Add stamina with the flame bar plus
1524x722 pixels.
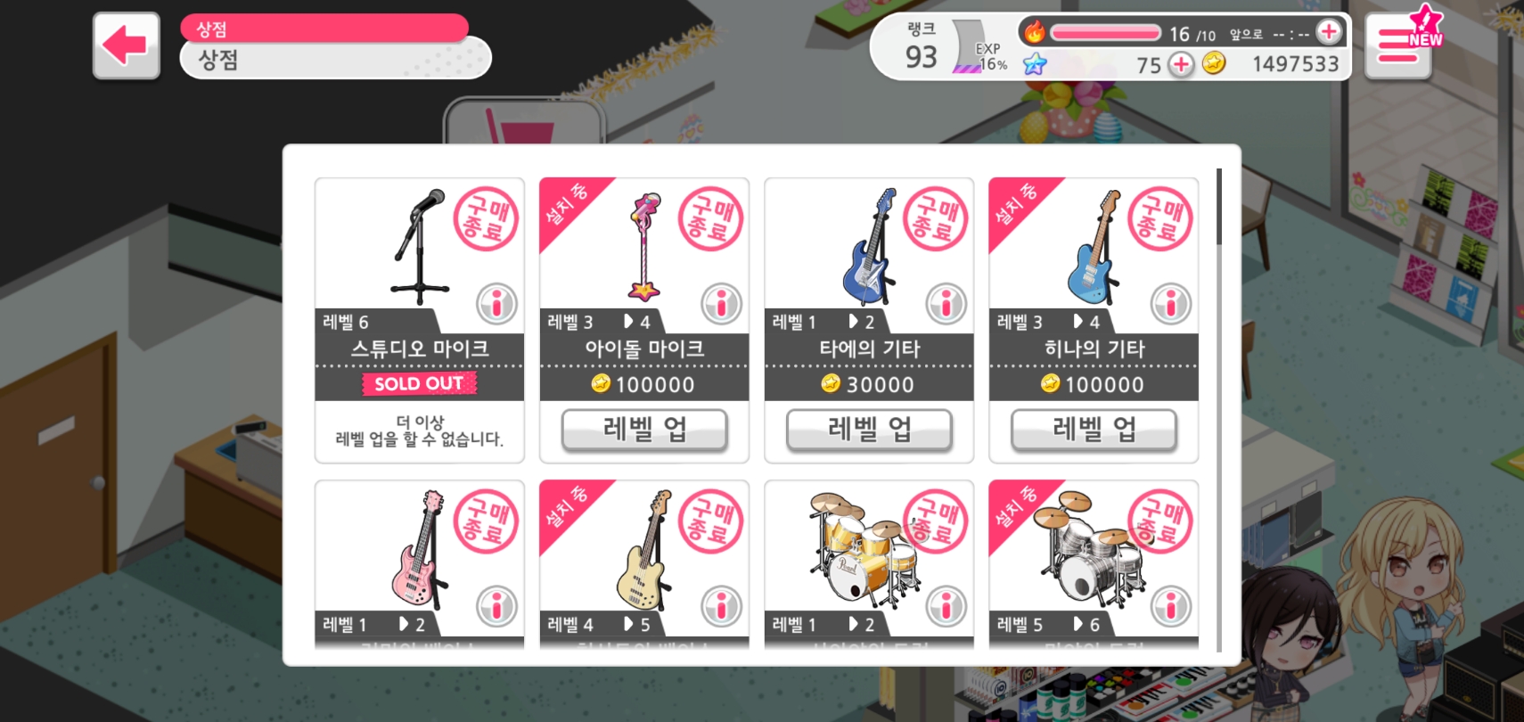coord(1329,32)
